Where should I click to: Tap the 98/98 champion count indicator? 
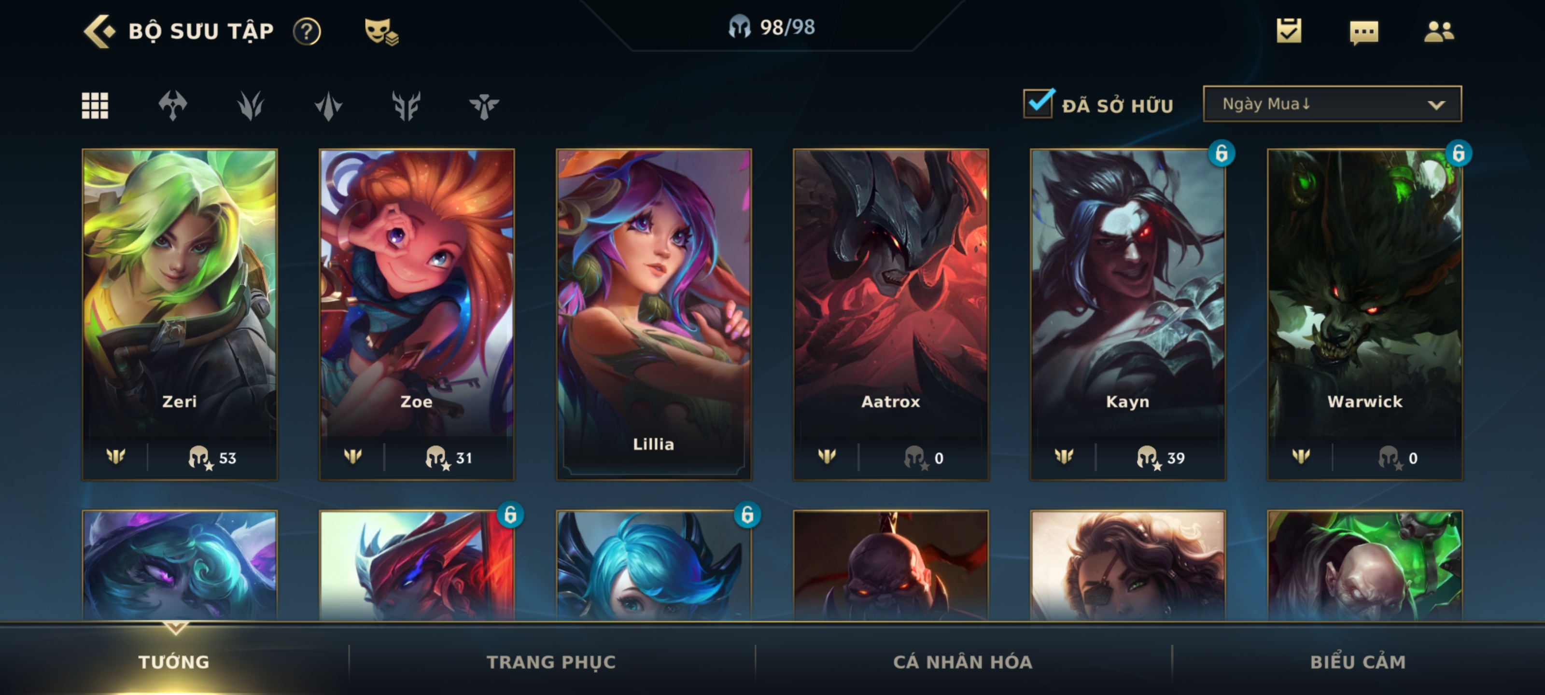(x=772, y=27)
